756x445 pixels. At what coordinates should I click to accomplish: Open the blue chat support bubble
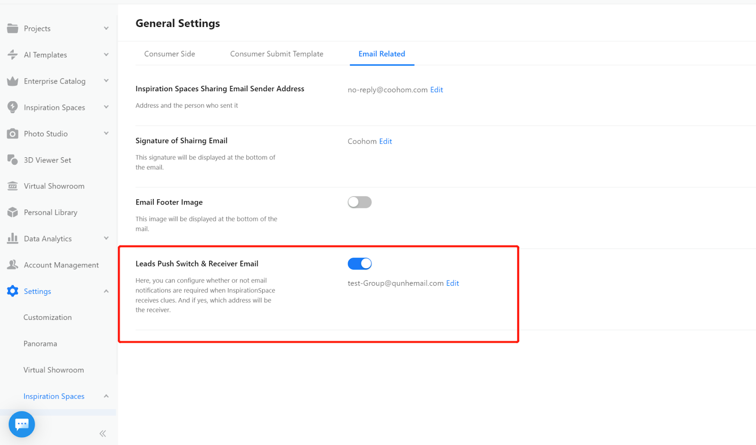22,424
